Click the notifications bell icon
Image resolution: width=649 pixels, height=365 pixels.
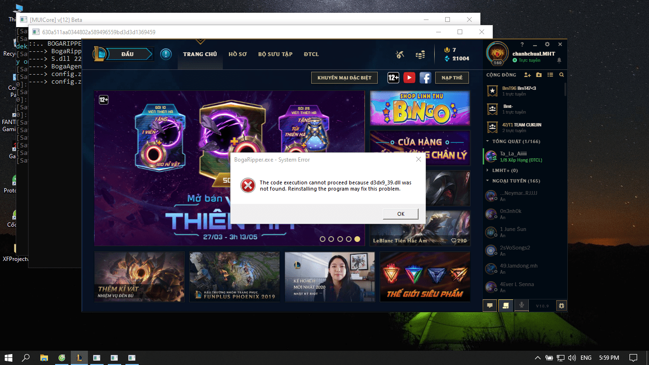point(559,60)
